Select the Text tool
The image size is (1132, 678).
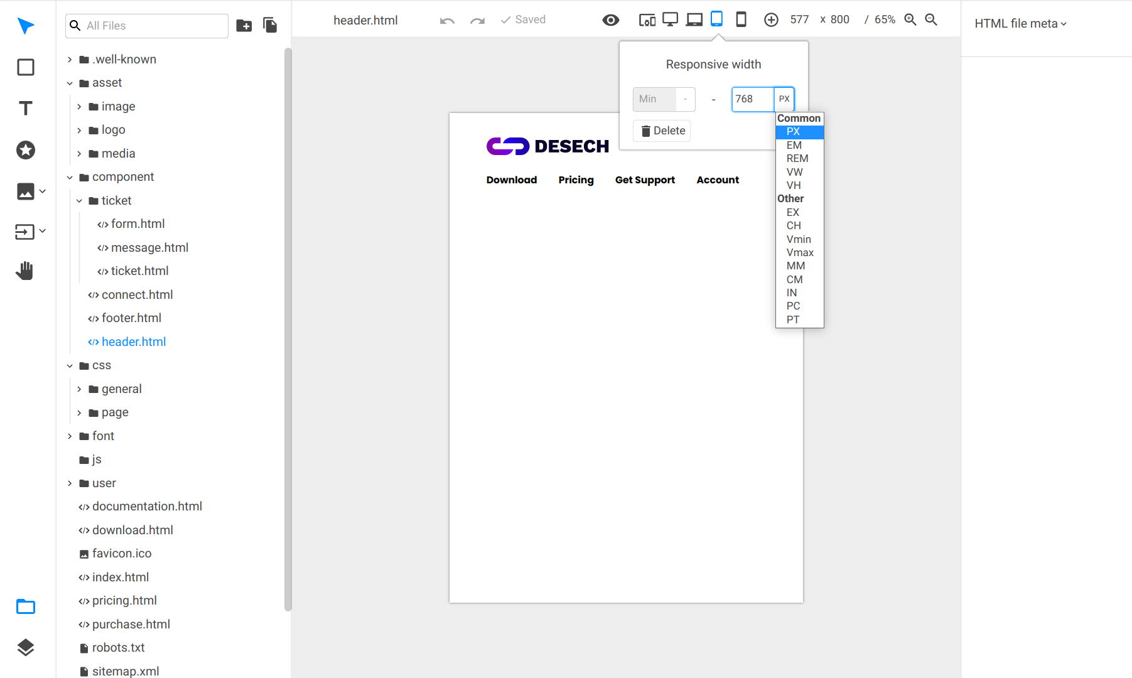(26, 109)
